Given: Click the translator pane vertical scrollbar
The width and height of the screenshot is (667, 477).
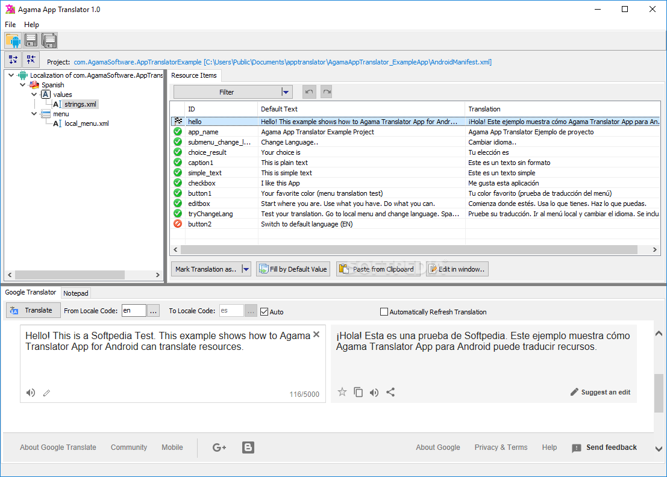Looking at the screenshot, I should pos(659,393).
